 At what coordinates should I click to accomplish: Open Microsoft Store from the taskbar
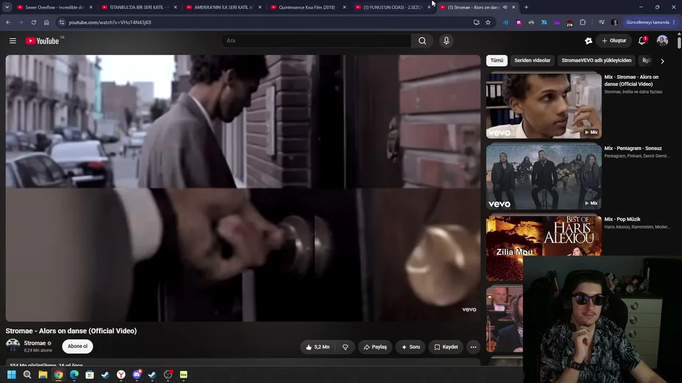(90, 374)
